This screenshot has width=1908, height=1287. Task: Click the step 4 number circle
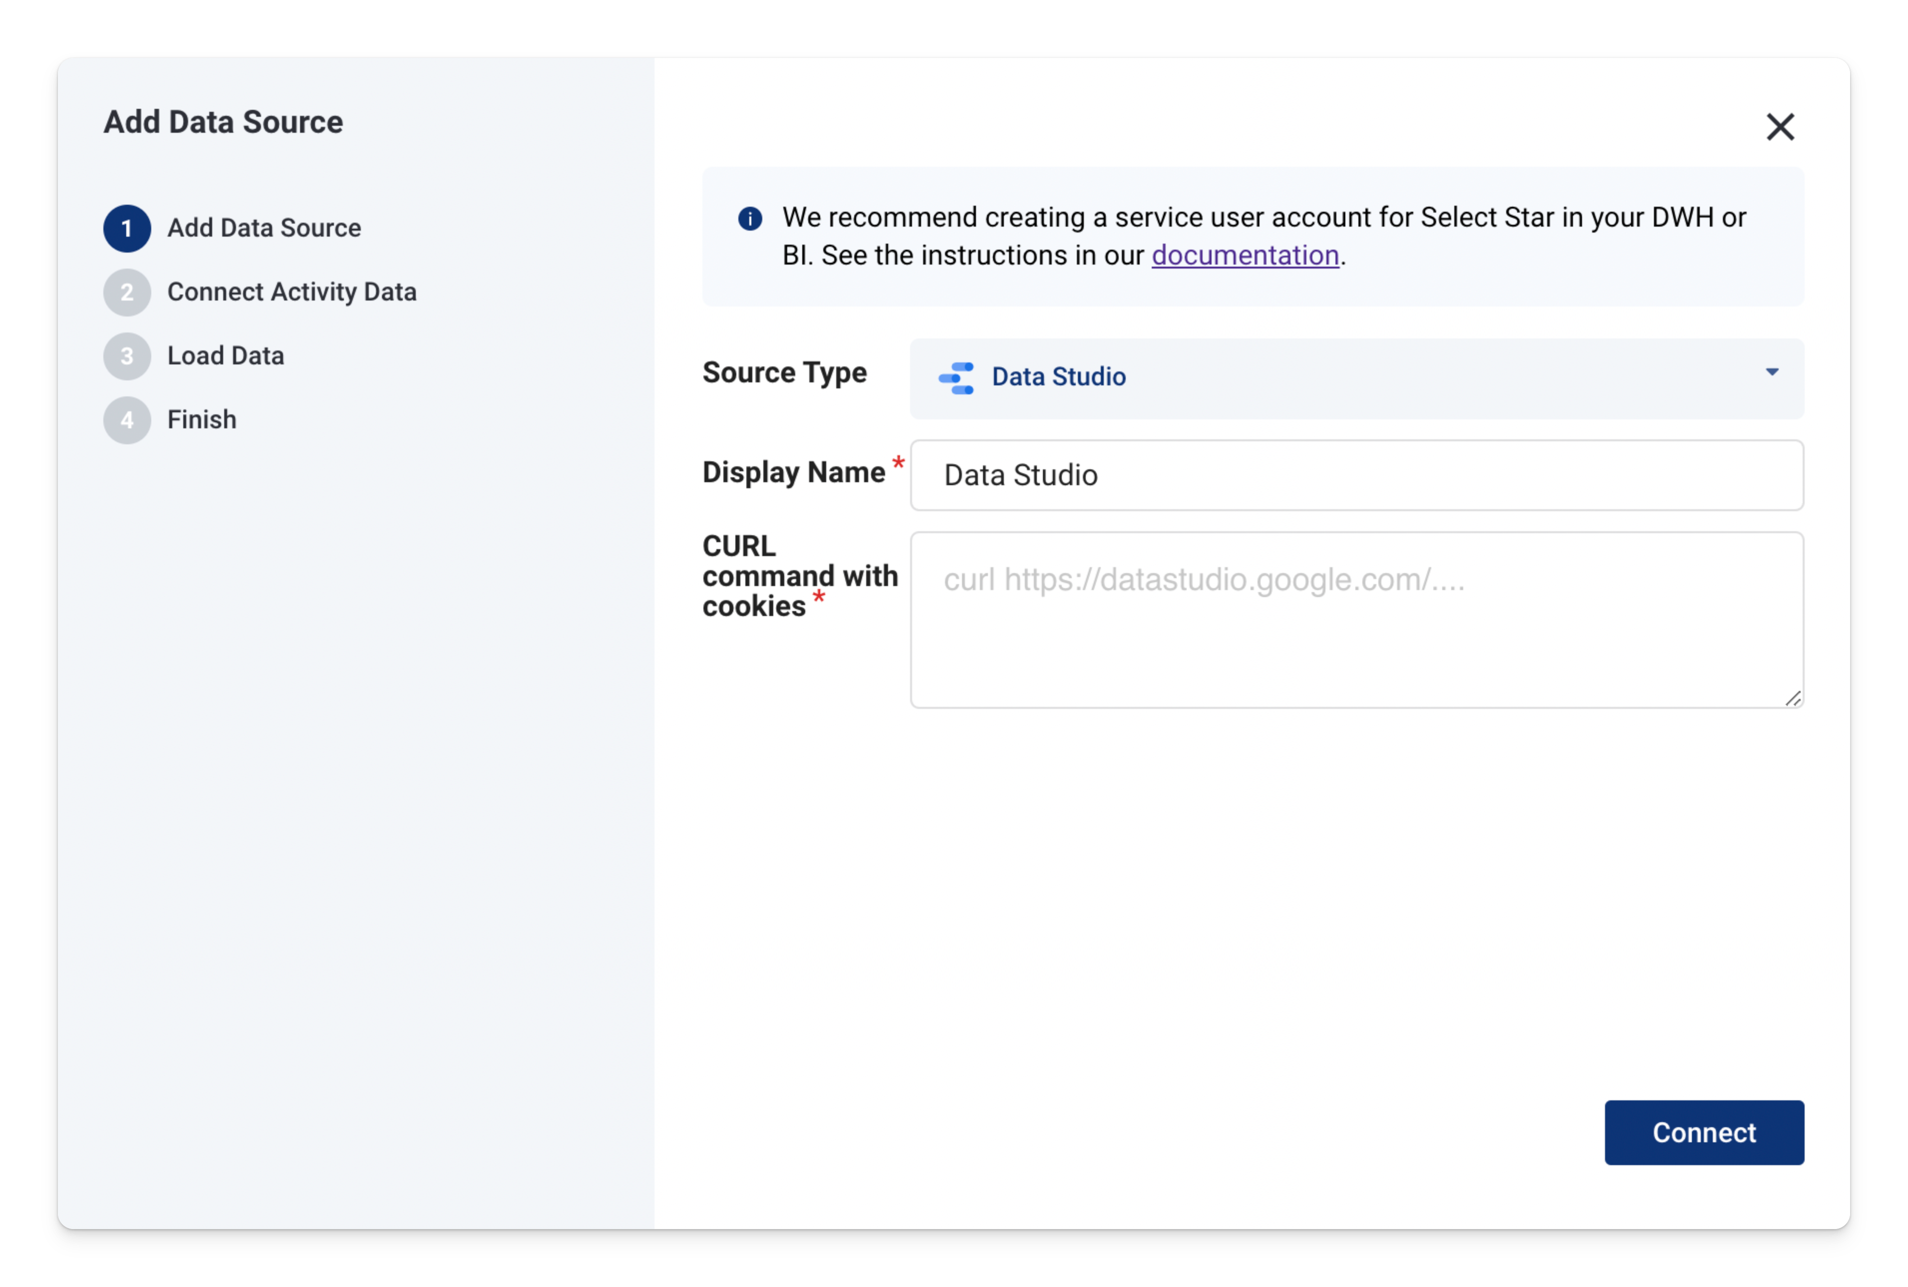(x=126, y=420)
